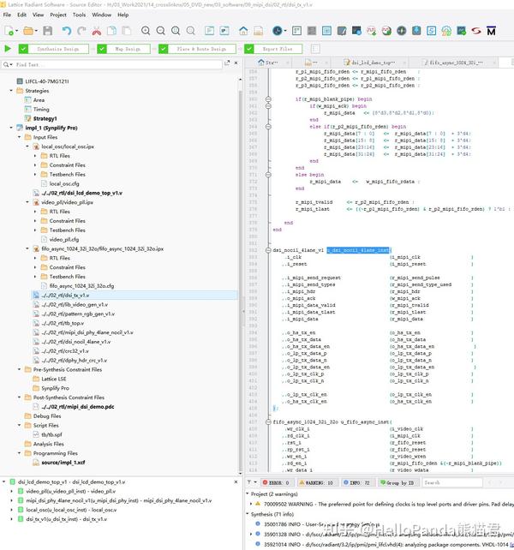Click the Undo arrow icon
Image resolution: width=514 pixels, height=550 pixels.
point(67,31)
